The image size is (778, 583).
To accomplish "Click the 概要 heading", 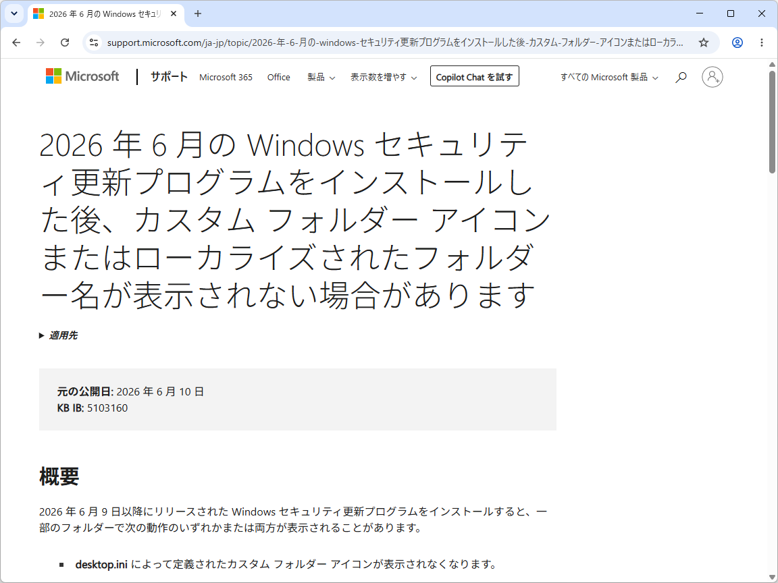I will (x=59, y=476).
